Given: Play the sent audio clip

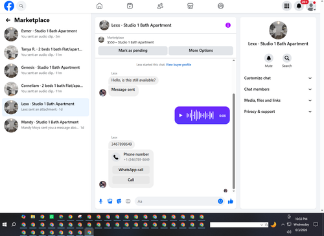Looking at the screenshot, I should (181, 115).
